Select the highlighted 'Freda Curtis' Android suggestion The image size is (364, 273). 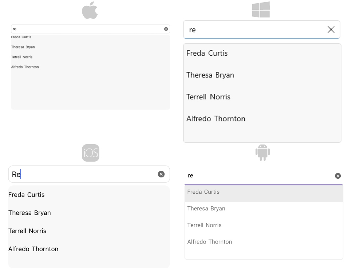coord(203,192)
